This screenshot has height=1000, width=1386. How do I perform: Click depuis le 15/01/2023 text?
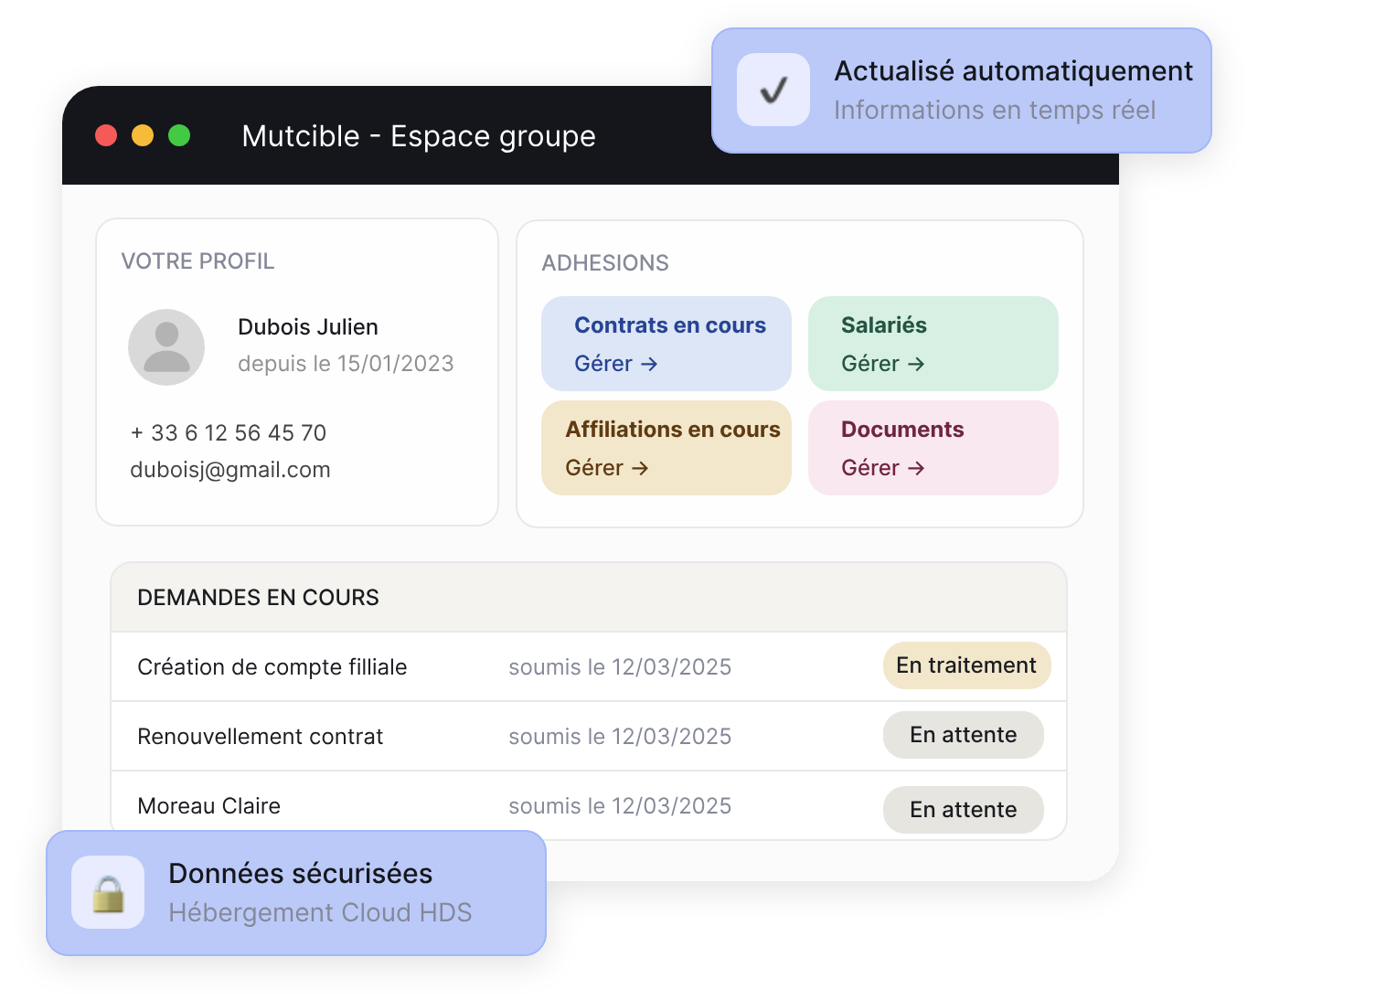pos(346,364)
